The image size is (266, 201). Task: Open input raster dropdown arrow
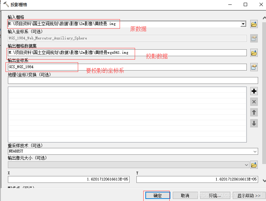coord(243,24)
